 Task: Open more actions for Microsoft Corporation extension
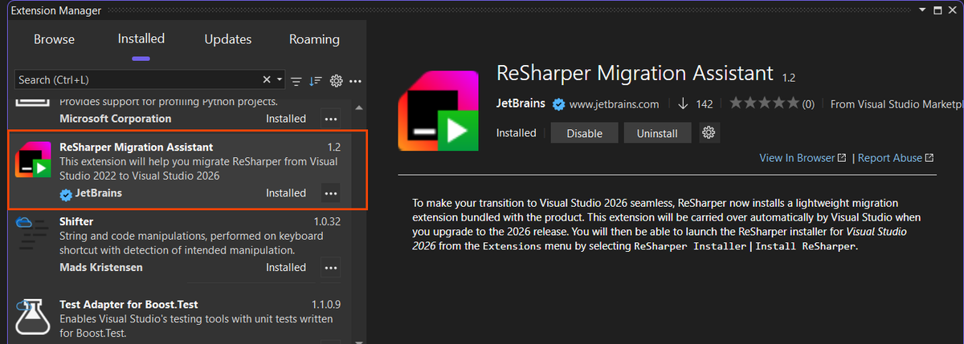[330, 119]
